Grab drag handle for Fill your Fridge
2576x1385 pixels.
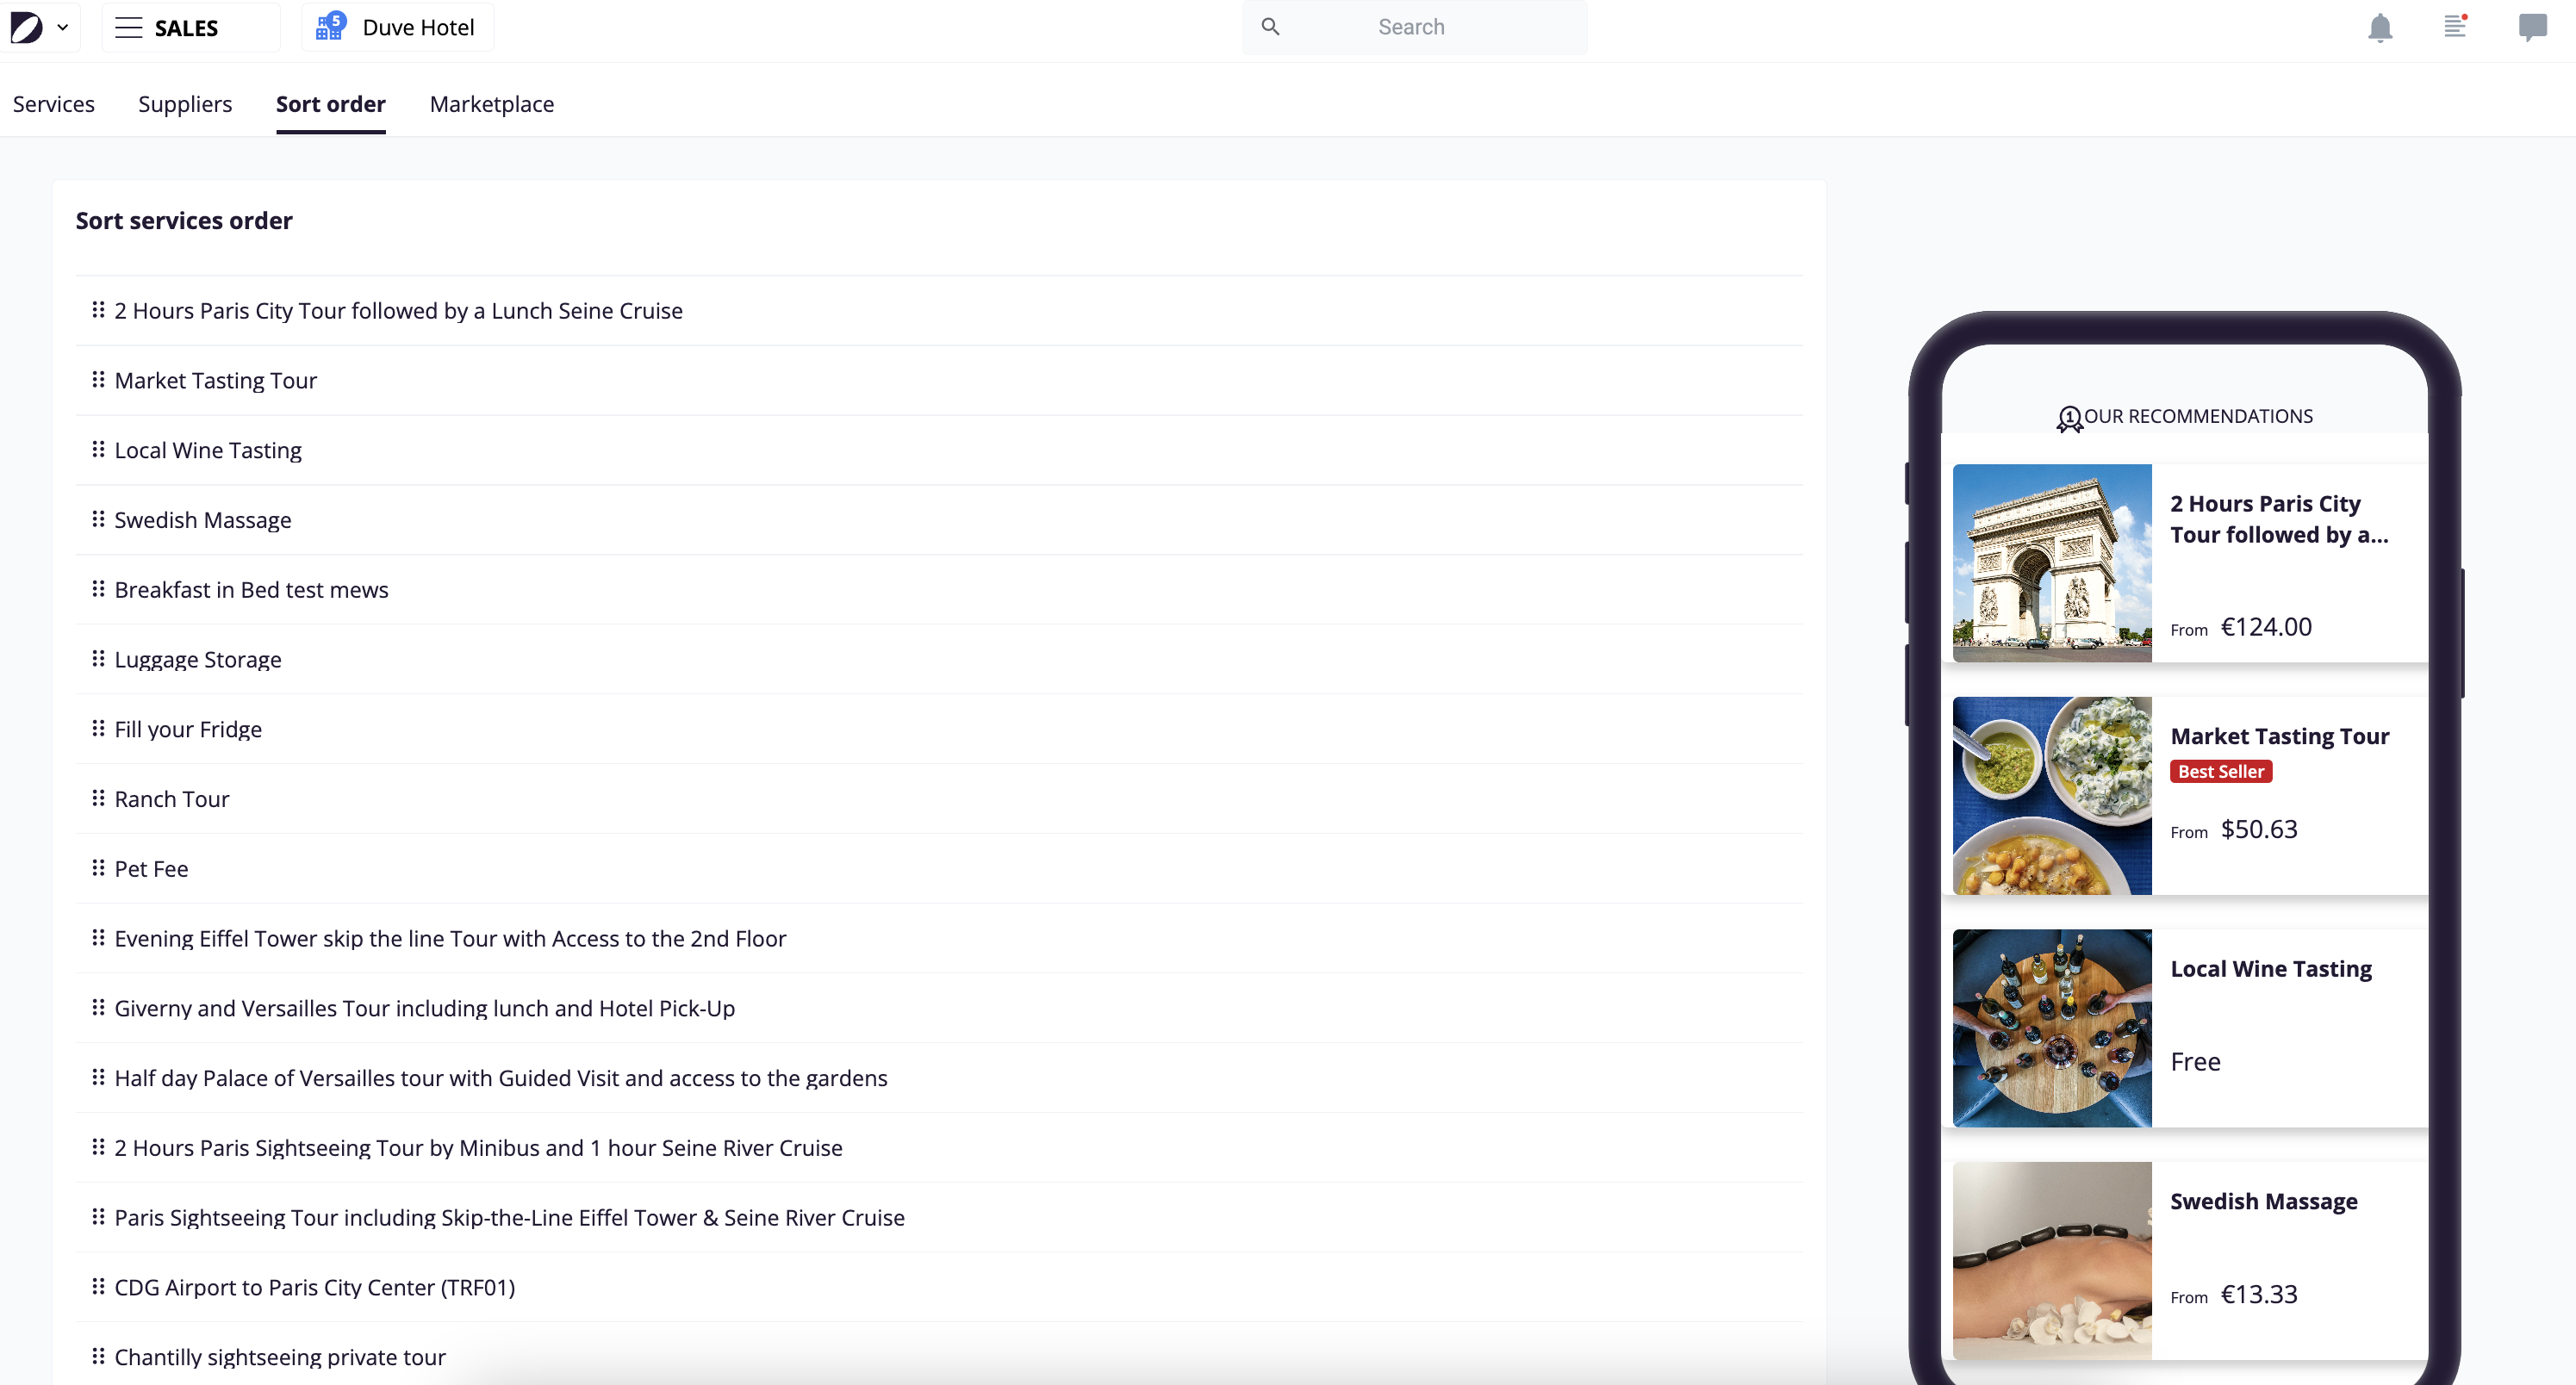98,728
